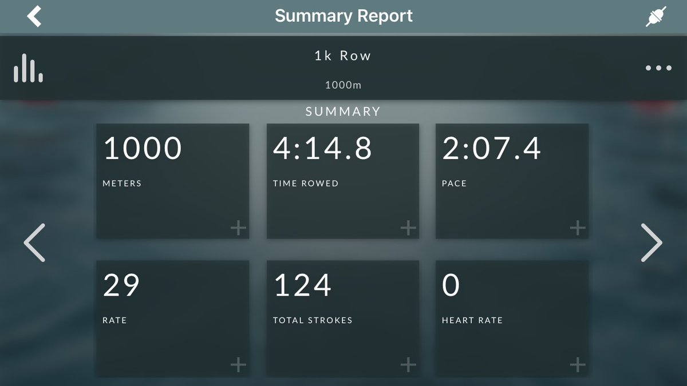The image size is (687, 386).
Task: Select the 0 heart rate value
Action: pyautogui.click(x=451, y=285)
